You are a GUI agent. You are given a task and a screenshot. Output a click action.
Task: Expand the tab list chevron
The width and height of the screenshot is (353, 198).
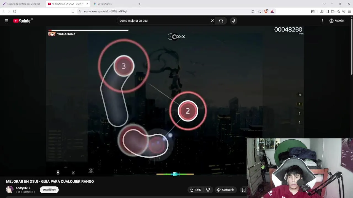tap(325, 4)
